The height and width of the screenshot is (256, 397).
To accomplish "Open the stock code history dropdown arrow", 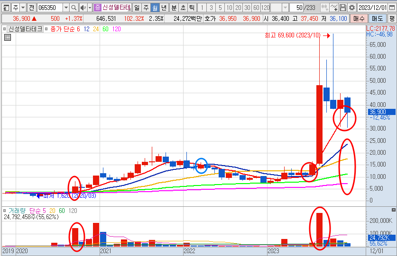I will point(66,8).
